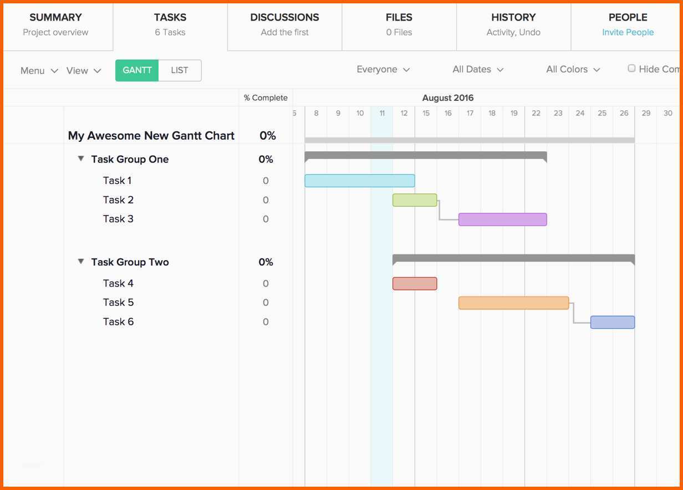Viewport: 683px width, 490px height.
Task: Collapse Task Group Two triangle
Action: (x=81, y=261)
